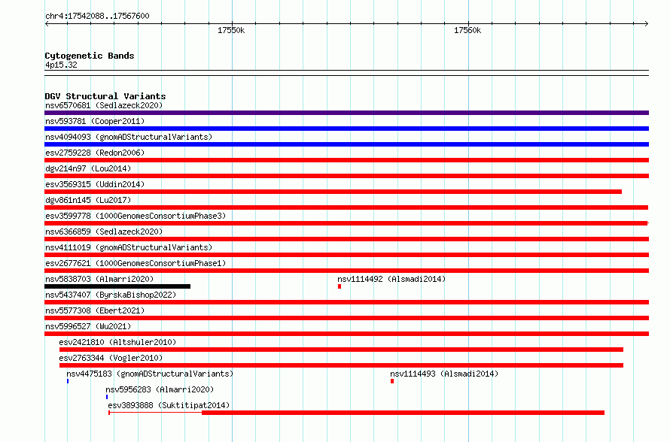Viewport: 670px width, 442px height.
Task: Open nsv1114493 (Alsmadi2014) label
Action: [x=444, y=374]
